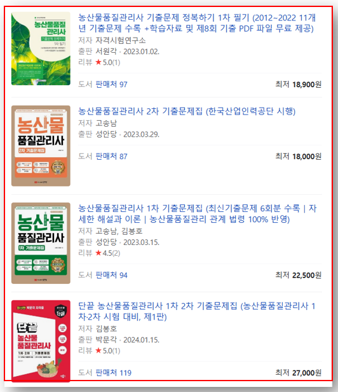Click the 판매처 119 sellers link
The image size is (338, 392).
coord(114,373)
